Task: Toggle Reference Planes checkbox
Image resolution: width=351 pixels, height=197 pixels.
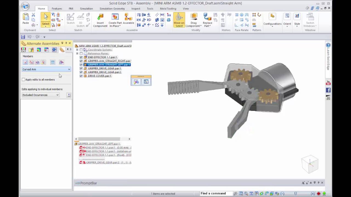Action: coord(81,54)
